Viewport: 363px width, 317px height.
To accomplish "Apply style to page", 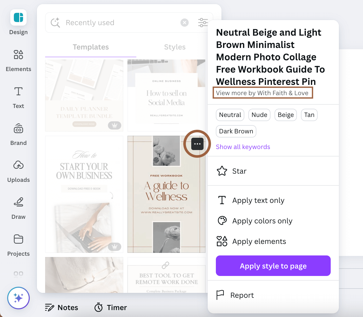I will tap(273, 266).
